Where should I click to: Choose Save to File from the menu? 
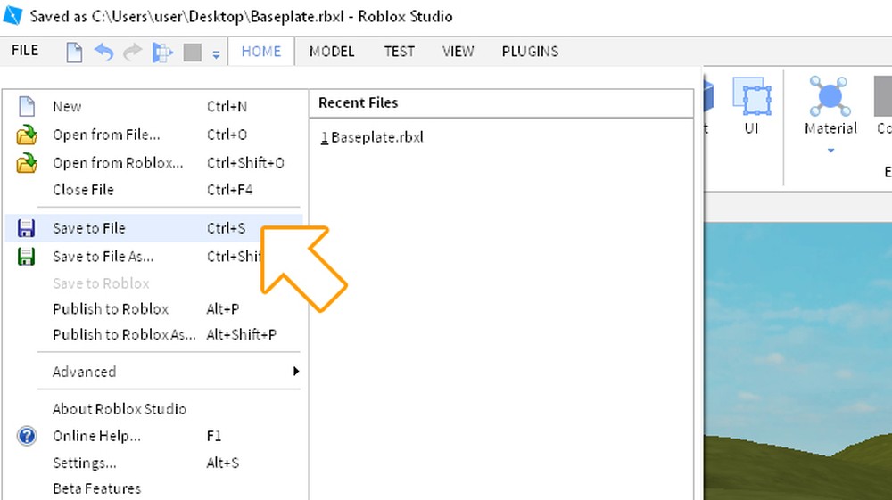point(89,228)
